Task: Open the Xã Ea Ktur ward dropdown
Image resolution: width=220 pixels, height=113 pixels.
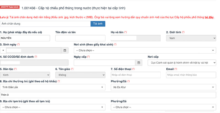Action: point(163,87)
